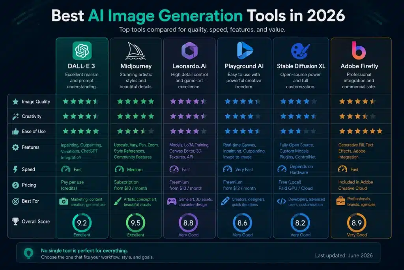Click the orange speedometer icon in Adobe Firefly column
This screenshot has height=270, width=404.
tap(342, 169)
